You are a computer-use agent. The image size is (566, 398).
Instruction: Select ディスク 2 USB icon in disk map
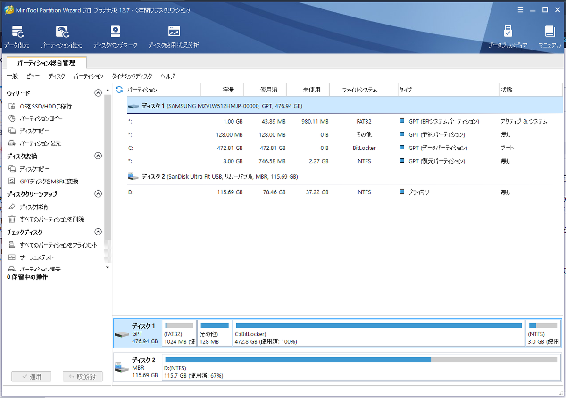[122, 367]
